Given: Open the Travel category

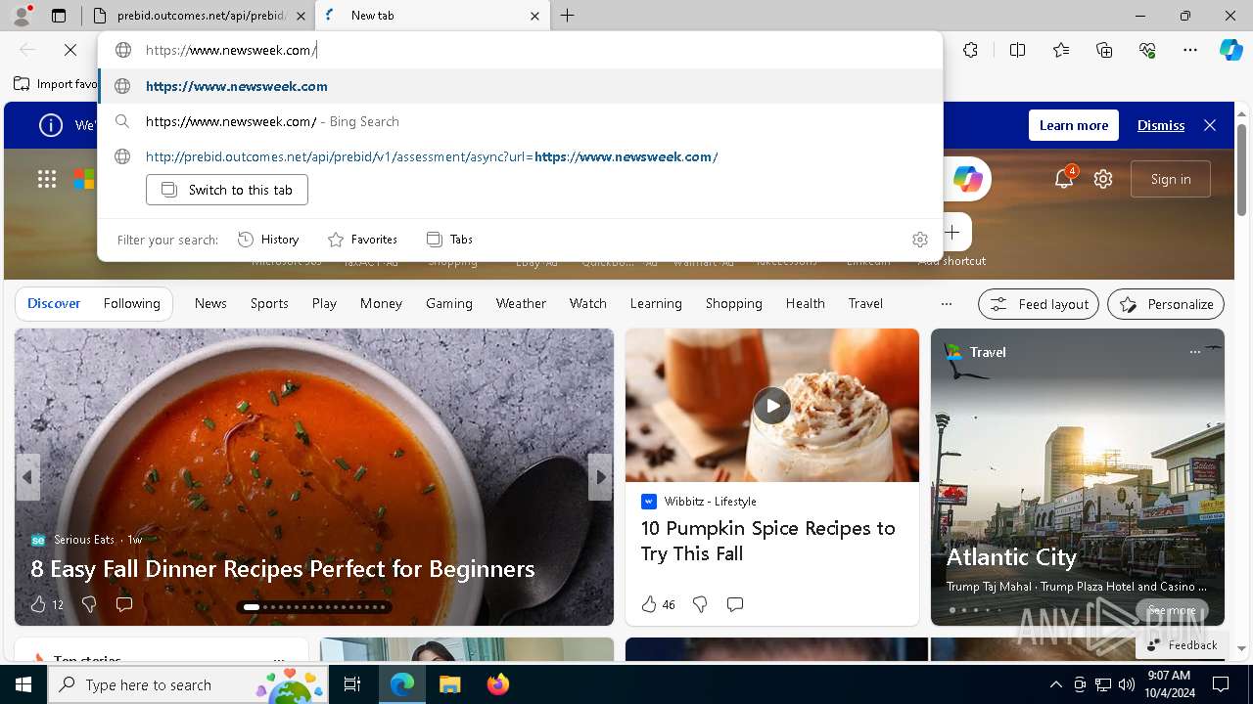Looking at the screenshot, I should click(865, 304).
